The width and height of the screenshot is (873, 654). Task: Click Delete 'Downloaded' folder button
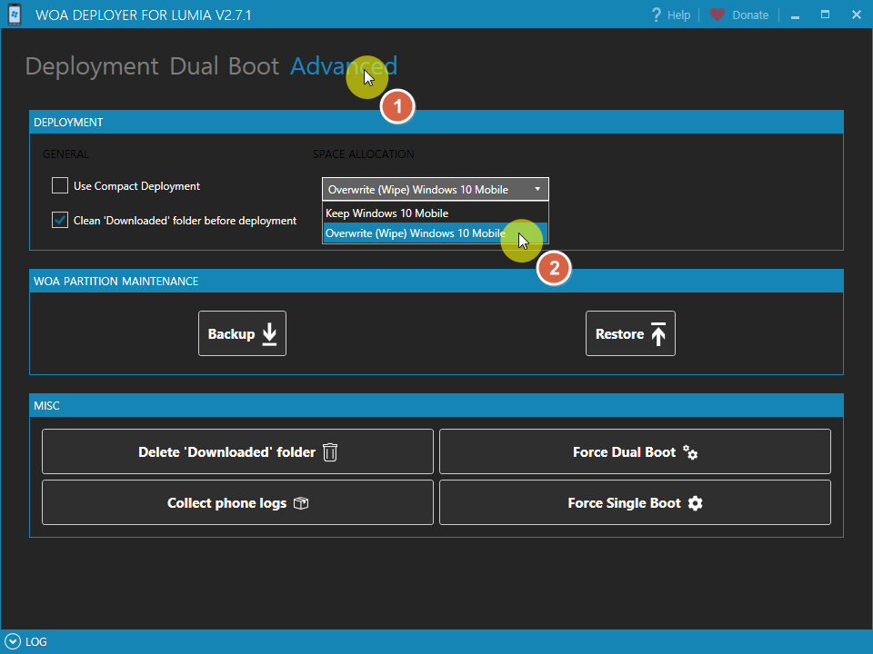237,451
